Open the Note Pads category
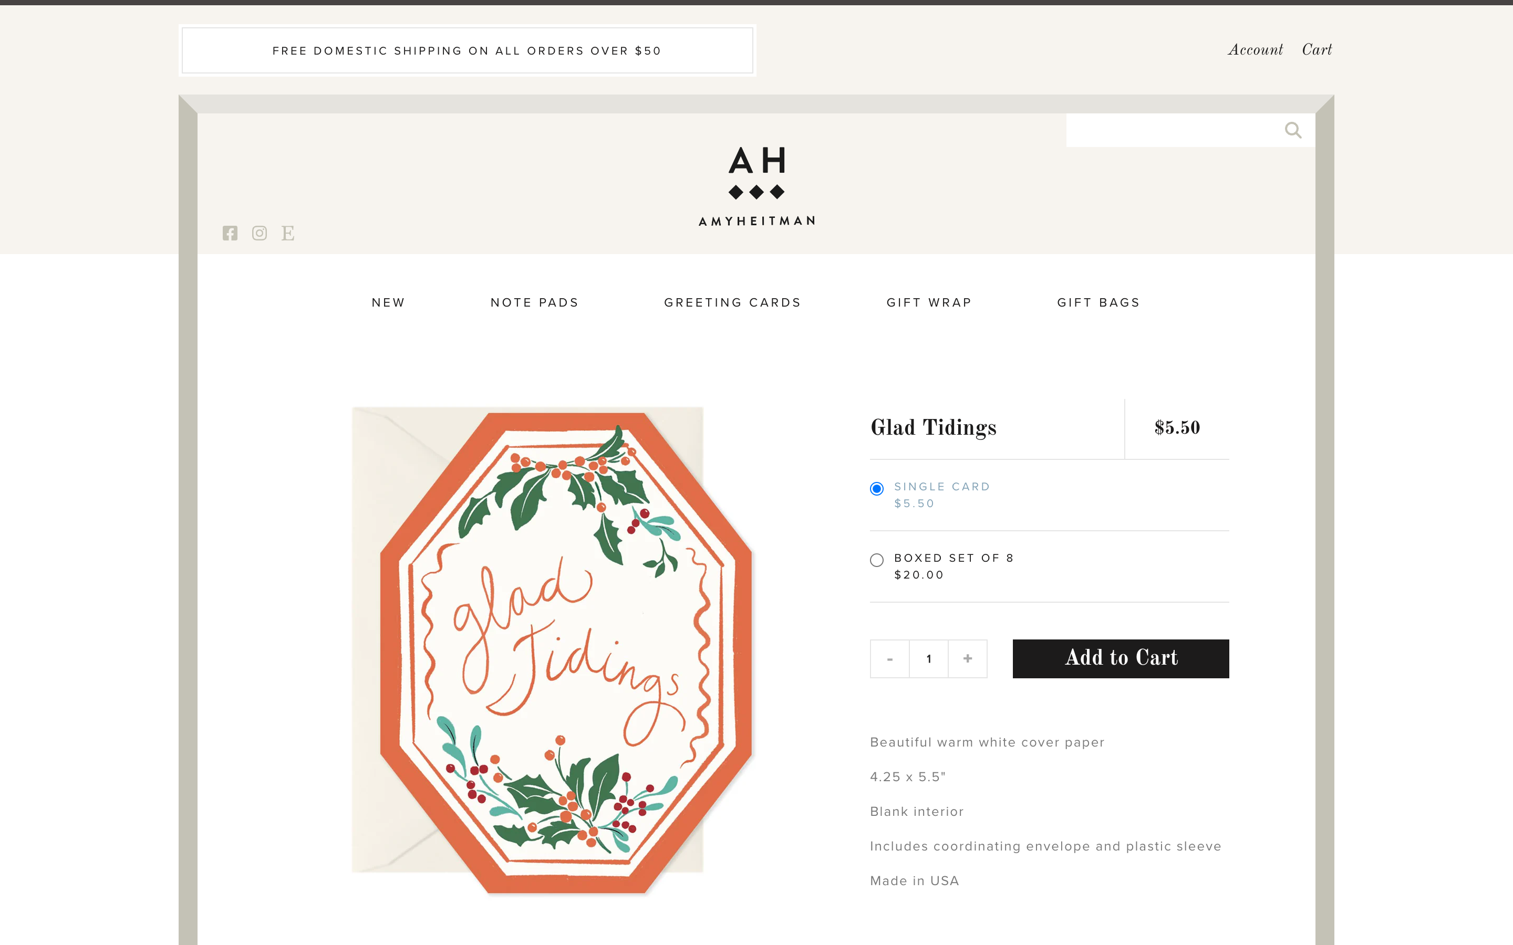1513x945 pixels. (x=535, y=302)
